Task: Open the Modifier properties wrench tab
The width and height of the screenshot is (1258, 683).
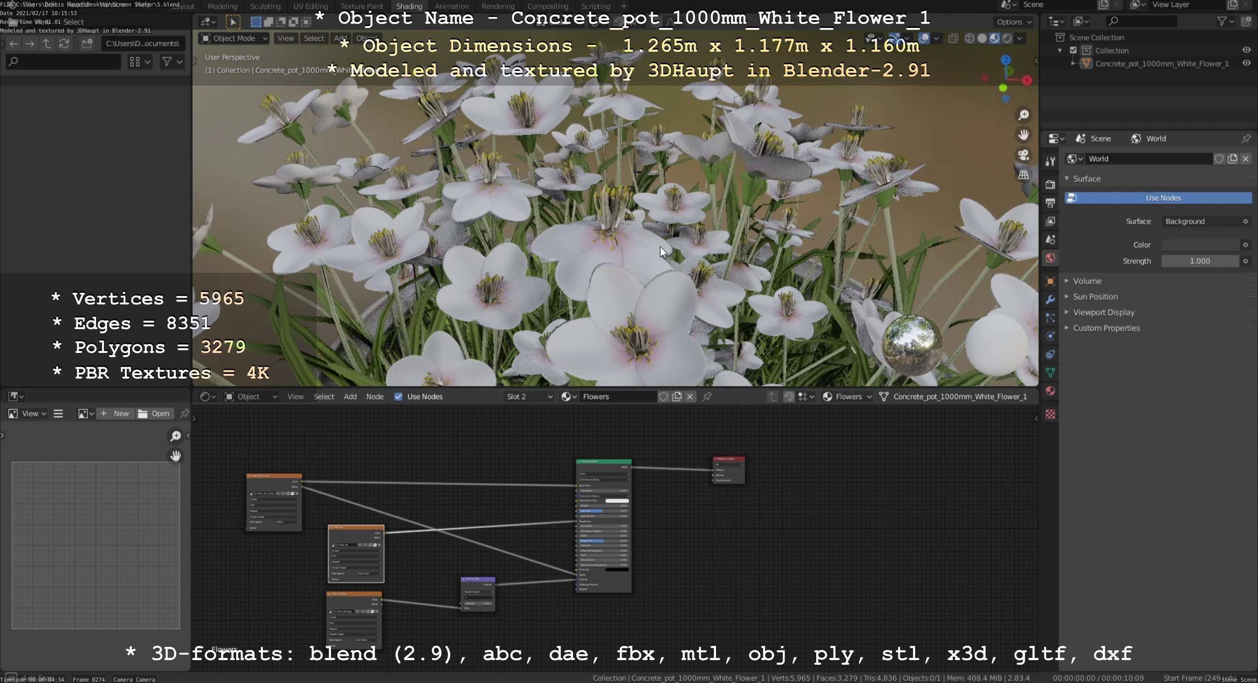Action: click(1050, 299)
